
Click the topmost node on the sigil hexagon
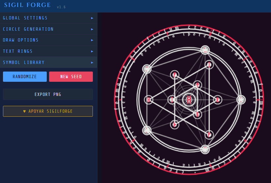(x=205, y=50)
